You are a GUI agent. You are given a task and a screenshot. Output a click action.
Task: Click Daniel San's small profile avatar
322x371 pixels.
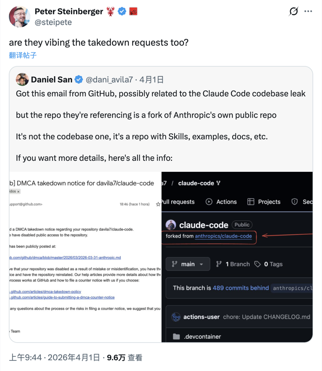tap(22, 79)
